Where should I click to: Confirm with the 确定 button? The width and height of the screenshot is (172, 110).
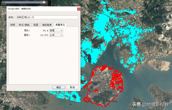click(59, 87)
